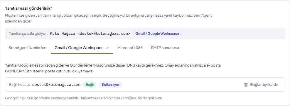This screenshot has height=106, width=290.
Task: Click the Google daily sending limits note
Action: click(x=84, y=98)
